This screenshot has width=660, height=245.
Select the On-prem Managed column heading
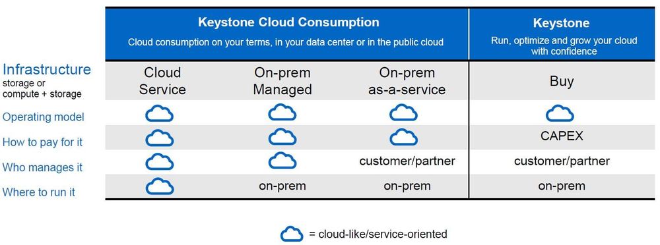282,81
